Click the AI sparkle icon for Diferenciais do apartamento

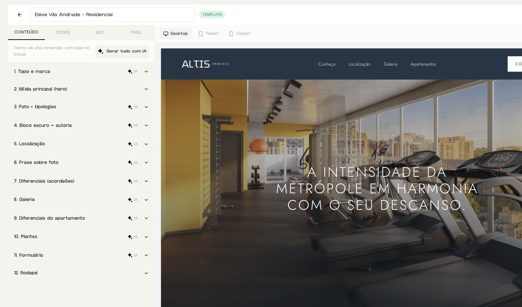click(130, 218)
